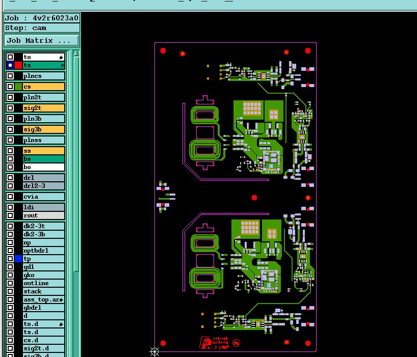Select the cs layer row
Image resolution: width=417 pixels, height=357 pixels.
click(x=44, y=87)
